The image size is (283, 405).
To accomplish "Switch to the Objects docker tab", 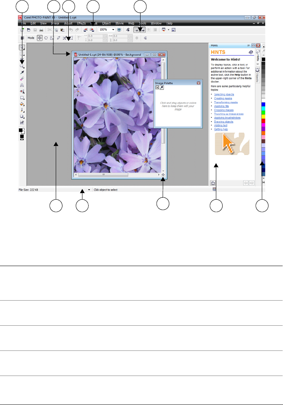I will click(257, 75).
